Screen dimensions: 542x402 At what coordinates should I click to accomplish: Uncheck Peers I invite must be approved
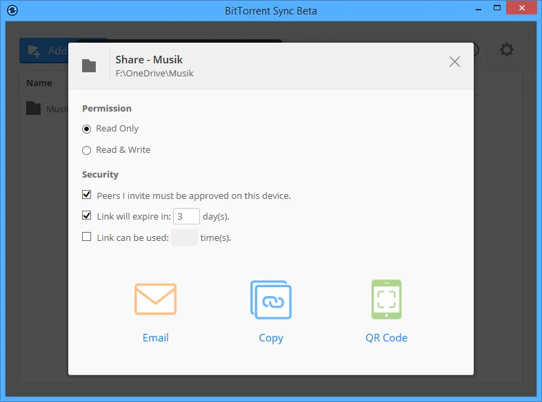[86, 195]
